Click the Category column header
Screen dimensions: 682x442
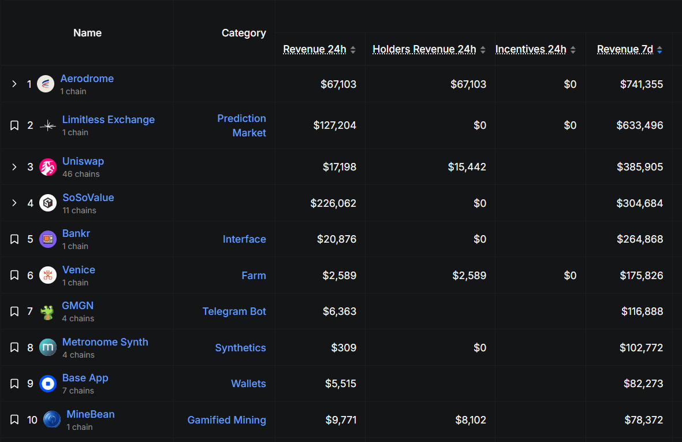click(244, 33)
